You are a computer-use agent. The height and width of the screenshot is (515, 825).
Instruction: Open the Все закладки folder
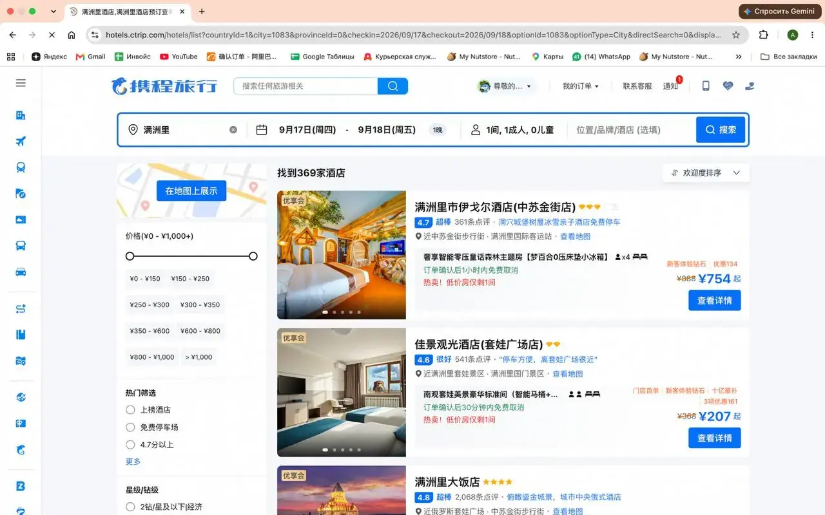pos(788,57)
